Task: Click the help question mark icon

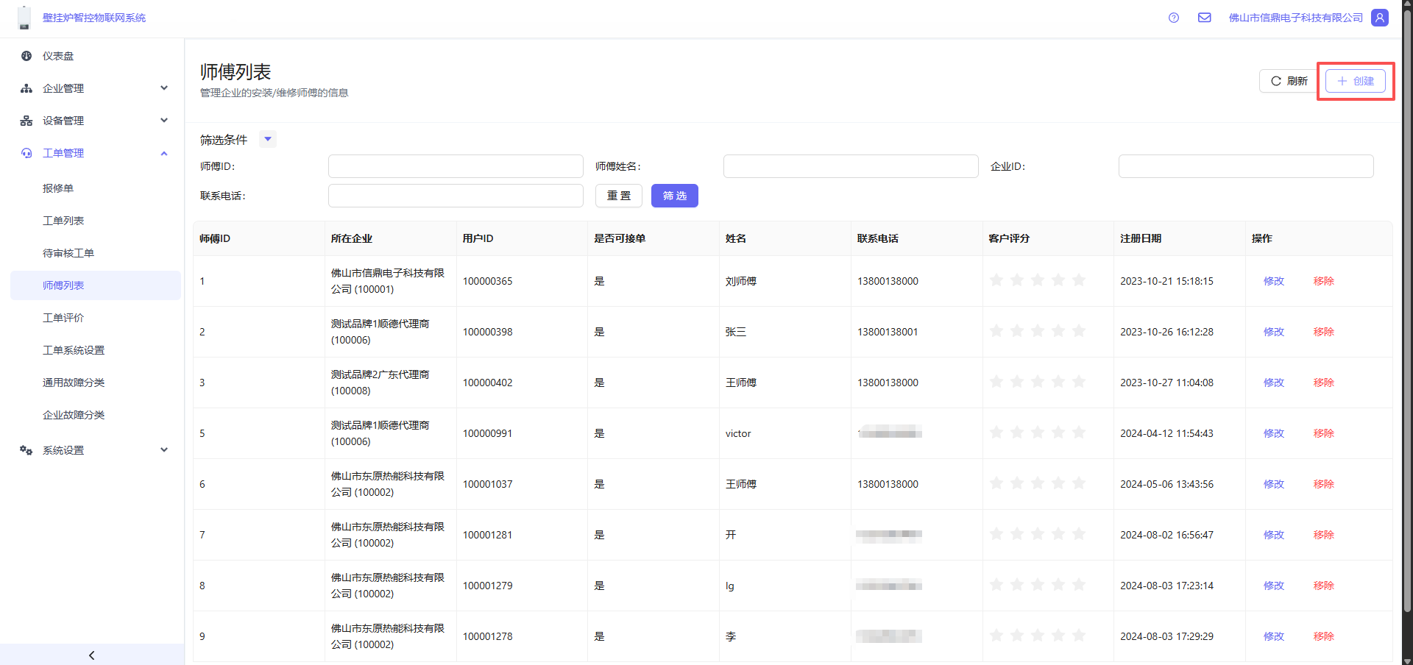Action: 1174,18
